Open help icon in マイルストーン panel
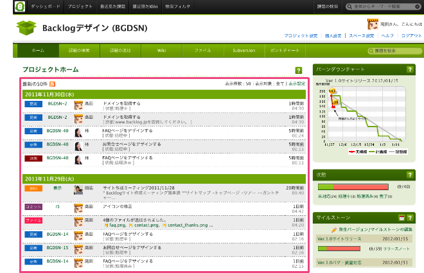 coord(410,218)
